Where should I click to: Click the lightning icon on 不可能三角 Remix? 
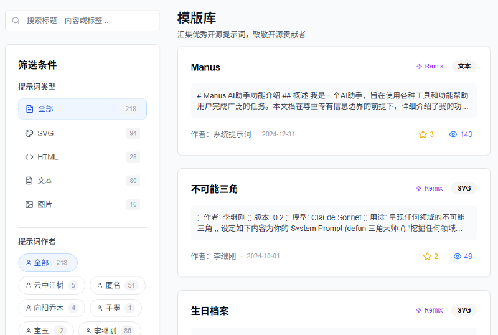pyautogui.click(x=418, y=188)
